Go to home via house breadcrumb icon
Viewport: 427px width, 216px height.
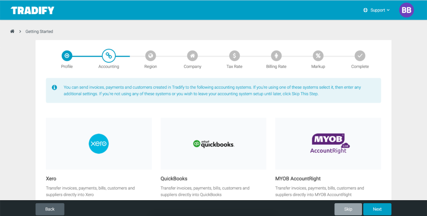pos(12,31)
